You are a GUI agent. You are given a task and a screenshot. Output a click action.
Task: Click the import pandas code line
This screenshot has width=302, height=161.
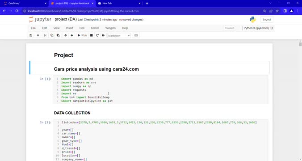coord(77,79)
